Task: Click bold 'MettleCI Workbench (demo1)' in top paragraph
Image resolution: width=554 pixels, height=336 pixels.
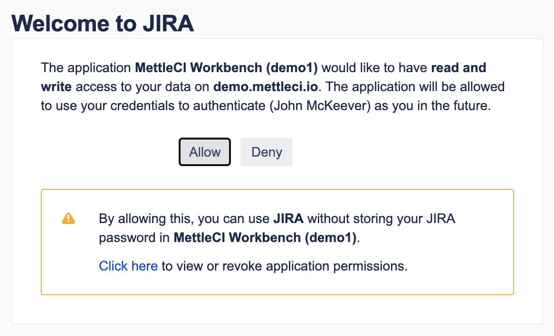Action: [226, 68]
